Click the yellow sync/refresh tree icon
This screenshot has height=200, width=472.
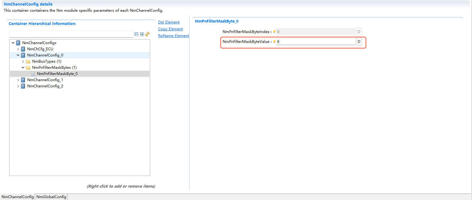pos(147,34)
